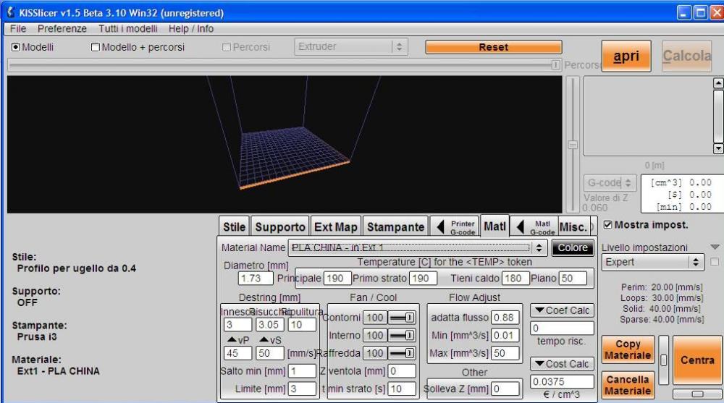The image size is (724, 403).
Task: Click the Copy Materiale button
Action: click(x=627, y=350)
